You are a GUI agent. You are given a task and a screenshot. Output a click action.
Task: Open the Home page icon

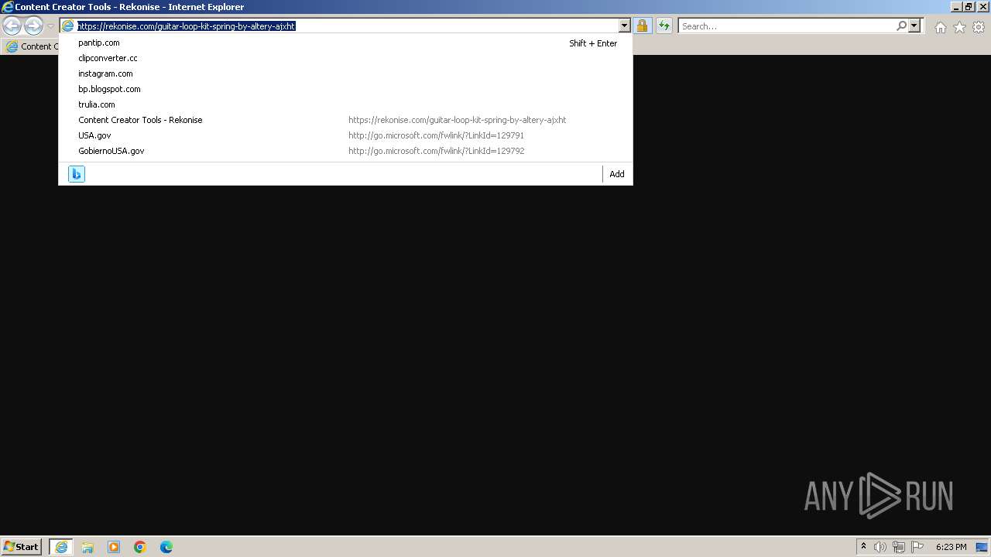940,27
